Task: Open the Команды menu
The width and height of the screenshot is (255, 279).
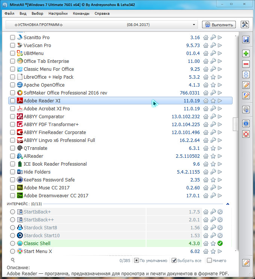Action: pyautogui.click(x=81, y=14)
